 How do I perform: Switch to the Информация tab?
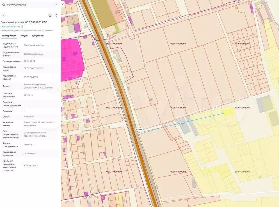click(x=9, y=36)
